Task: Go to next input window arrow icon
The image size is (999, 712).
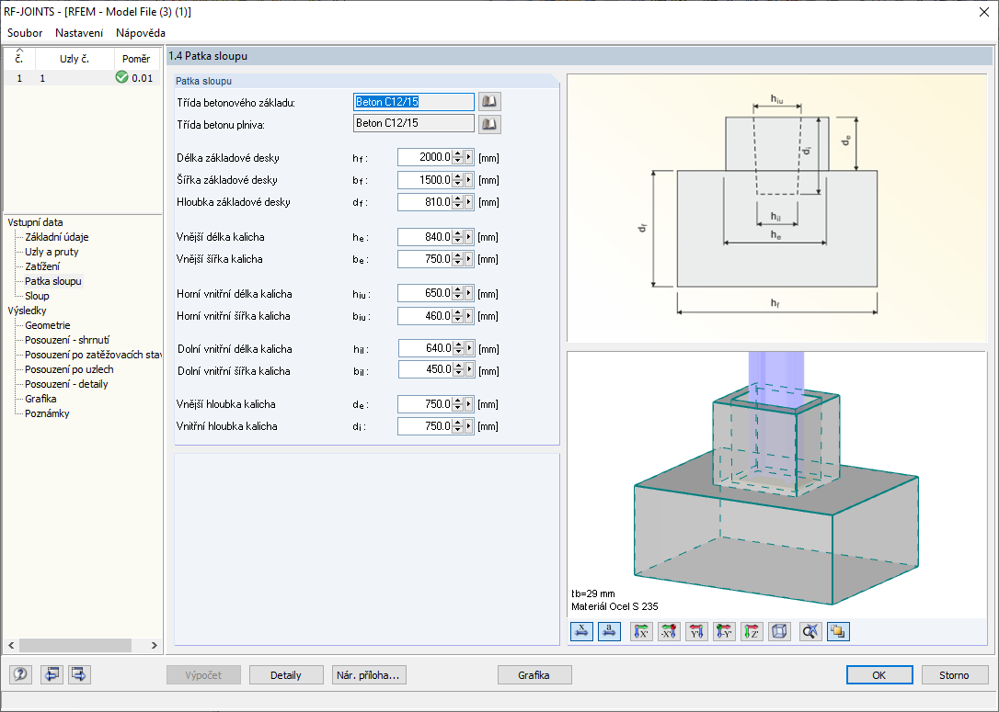Action: (x=79, y=674)
